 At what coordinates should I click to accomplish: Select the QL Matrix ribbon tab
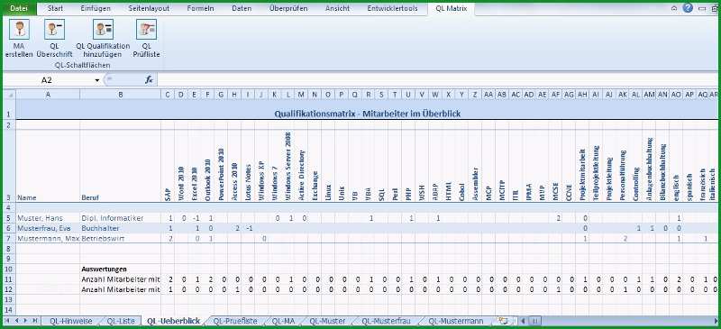click(x=452, y=8)
